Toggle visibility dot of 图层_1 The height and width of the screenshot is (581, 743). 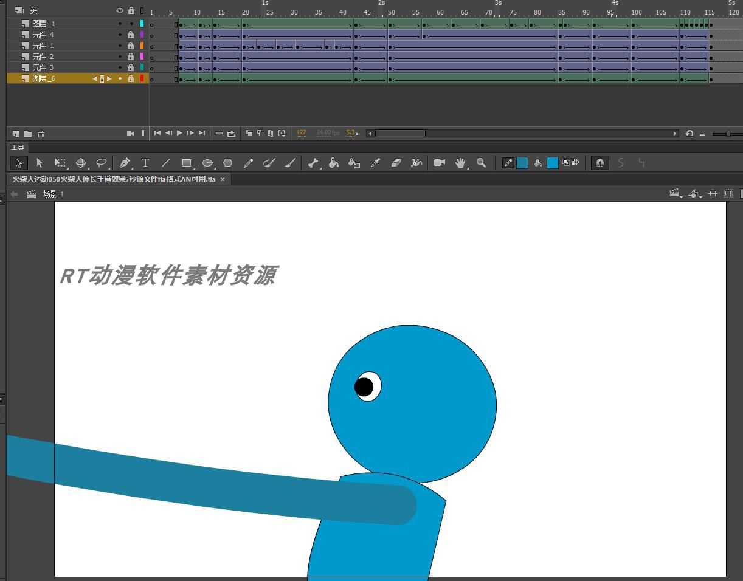pos(120,24)
